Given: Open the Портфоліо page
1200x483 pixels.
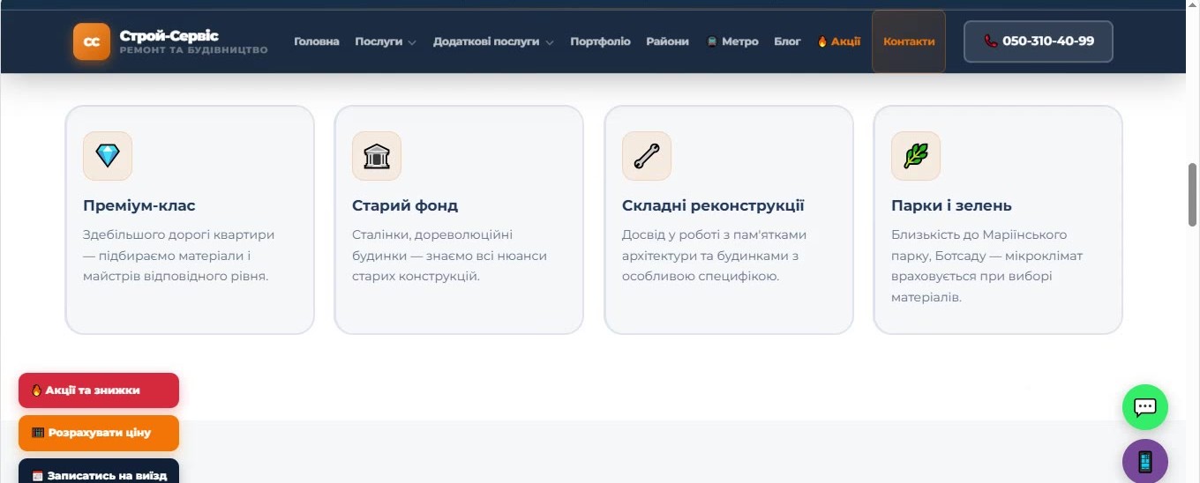Looking at the screenshot, I should tap(600, 41).
